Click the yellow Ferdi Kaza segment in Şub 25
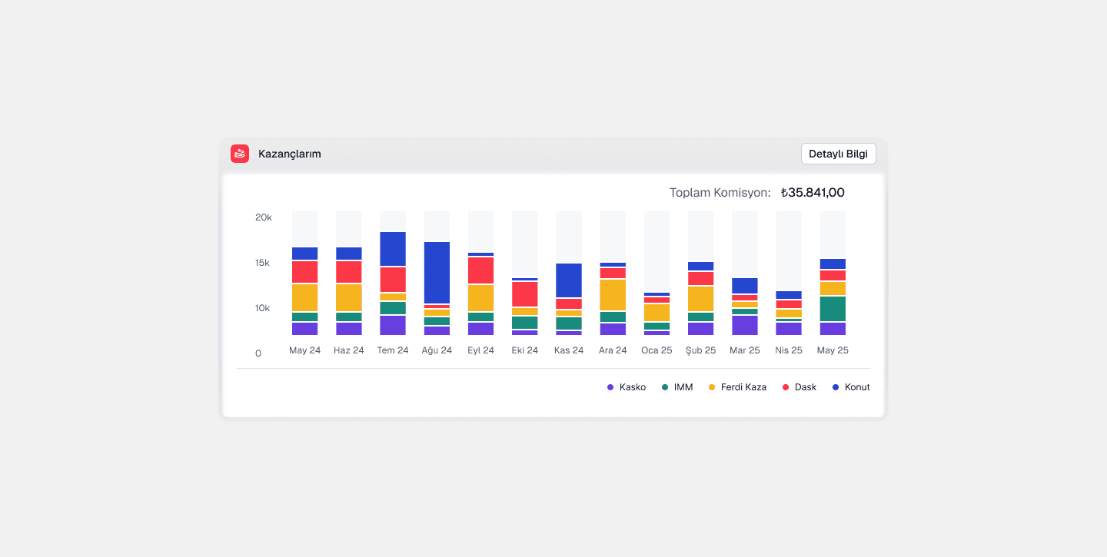This screenshot has height=557, width=1107. point(700,299)
